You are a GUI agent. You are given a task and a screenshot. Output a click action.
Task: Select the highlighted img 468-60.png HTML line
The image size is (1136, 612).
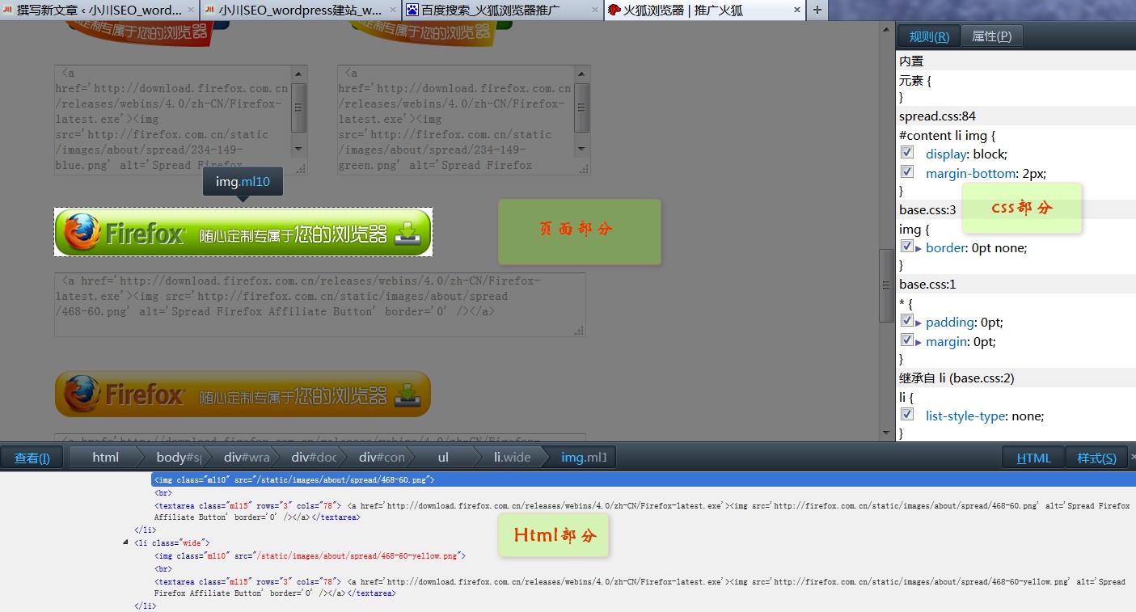[643, 479]
